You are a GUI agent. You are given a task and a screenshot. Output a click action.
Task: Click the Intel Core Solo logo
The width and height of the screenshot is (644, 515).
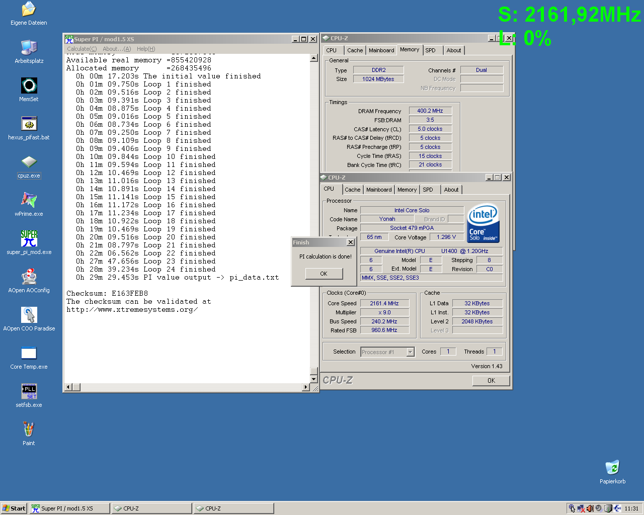point(483,223)
